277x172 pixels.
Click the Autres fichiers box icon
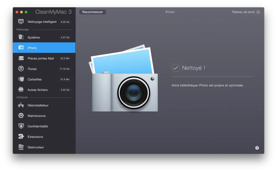point(21,90)
